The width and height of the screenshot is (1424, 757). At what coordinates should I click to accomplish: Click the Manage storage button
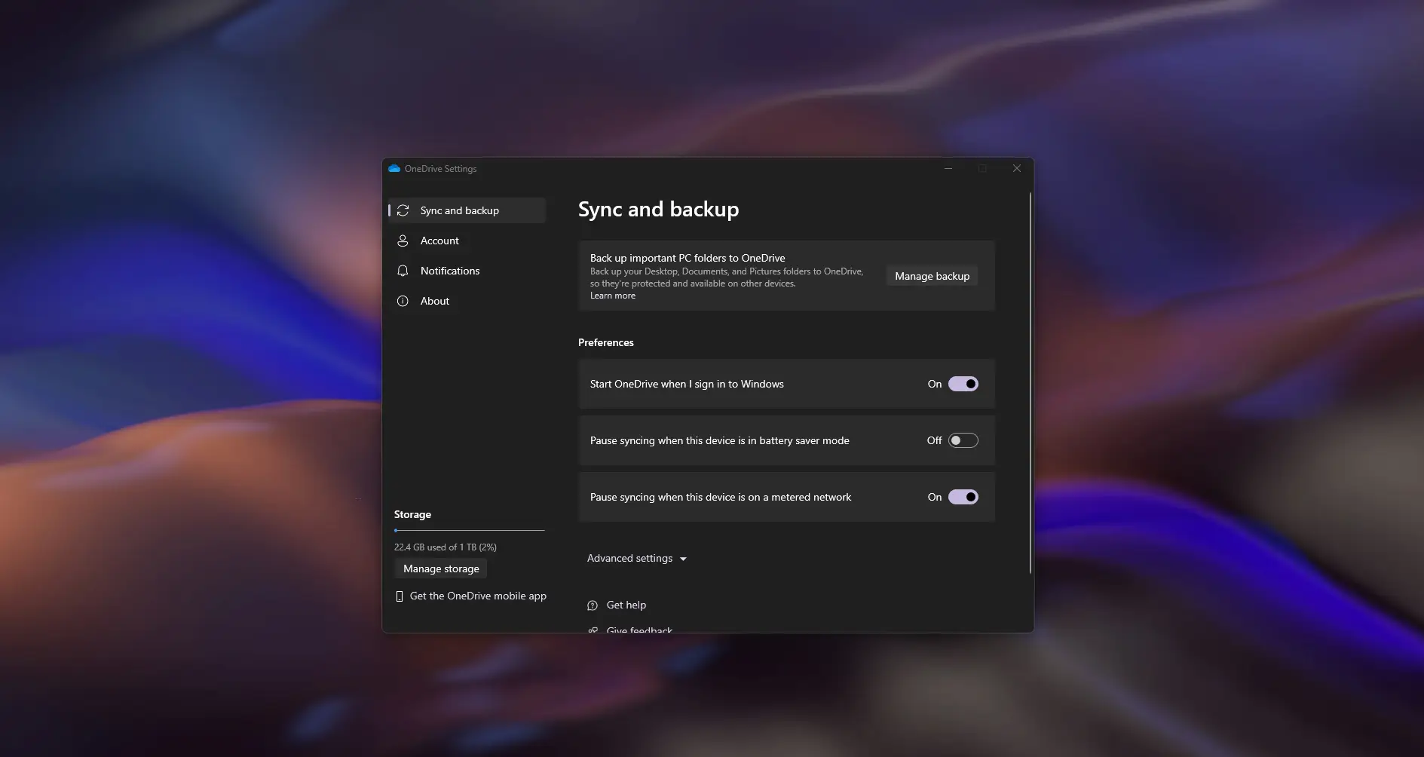[x=440, y=569]
